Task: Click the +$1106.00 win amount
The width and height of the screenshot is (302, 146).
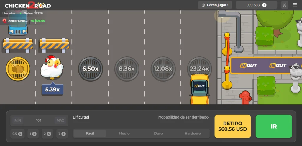Action: [x=38, y=21]
